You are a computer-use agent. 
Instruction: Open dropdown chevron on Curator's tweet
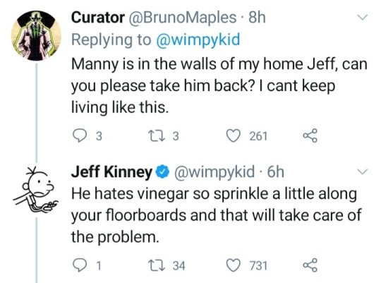click(362, 17)
